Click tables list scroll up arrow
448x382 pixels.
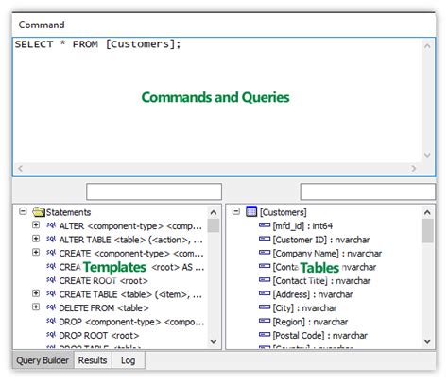click(x=427, y=213)
